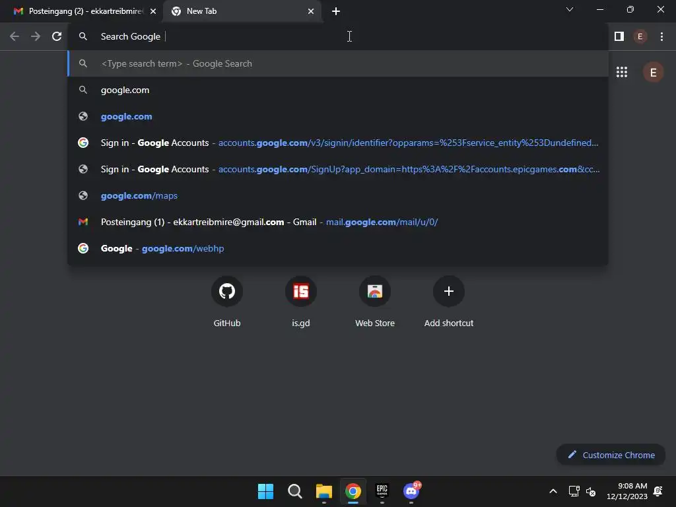Click the back navigation arrow
This screenshot has width=676, height=507.
click(x=15, y=37)
